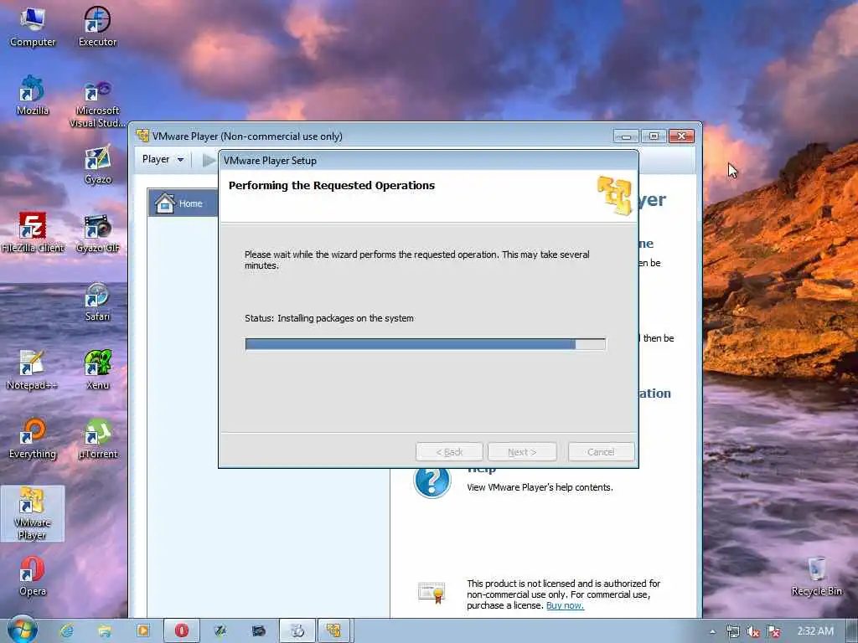Select the Mozilla desktop icon
The image size is (858, 643).
point(33,96)
